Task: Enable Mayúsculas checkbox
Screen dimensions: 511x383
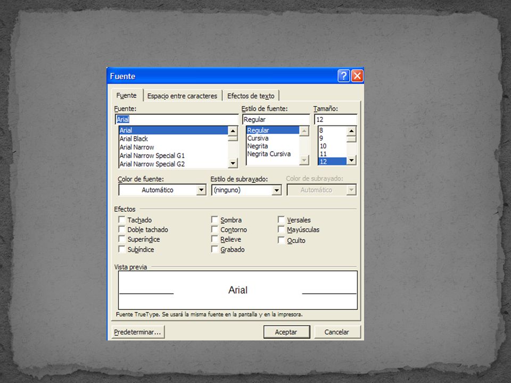Action: (281, 229)
